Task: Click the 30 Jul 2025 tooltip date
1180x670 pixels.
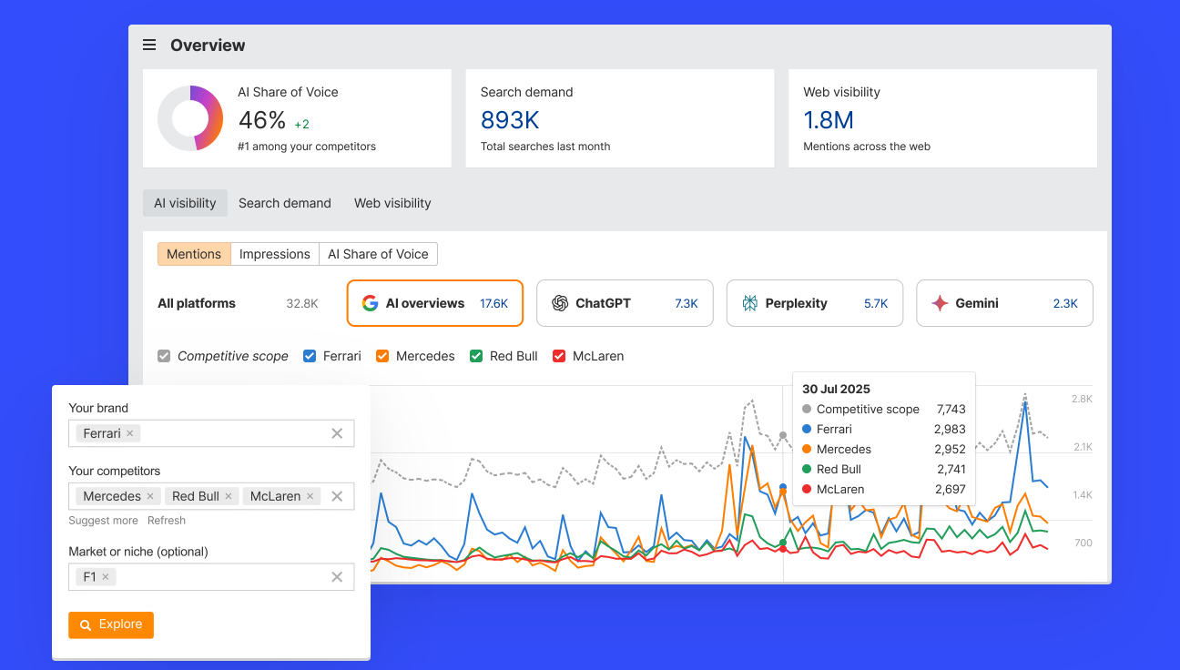Action: click(x=836, y=389)
